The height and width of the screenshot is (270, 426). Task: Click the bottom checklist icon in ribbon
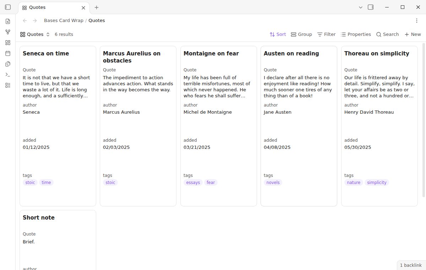tap(8, 85)
